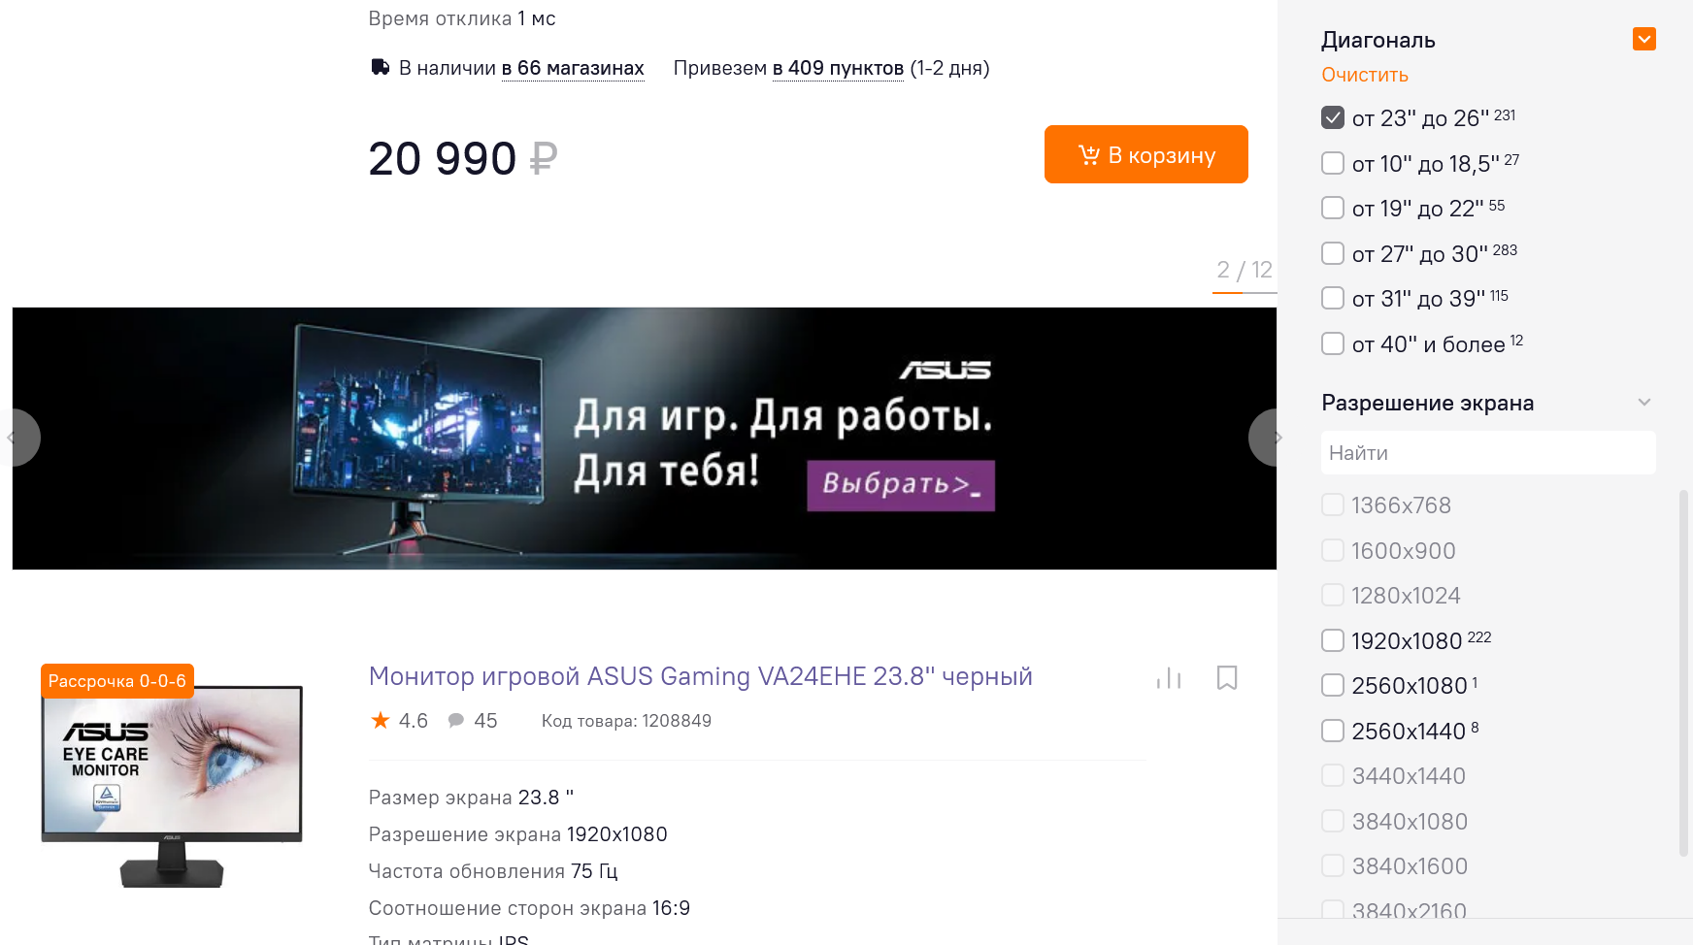Image resolution: width=1693 pixels, height=945 pixels.
Task: Collapse the Диагональ filter with orange arrow
Action: 1643,39
